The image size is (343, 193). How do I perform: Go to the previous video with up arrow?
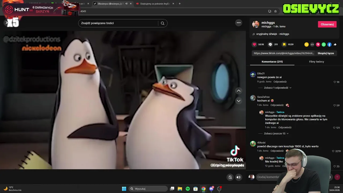tap(238, 91)
